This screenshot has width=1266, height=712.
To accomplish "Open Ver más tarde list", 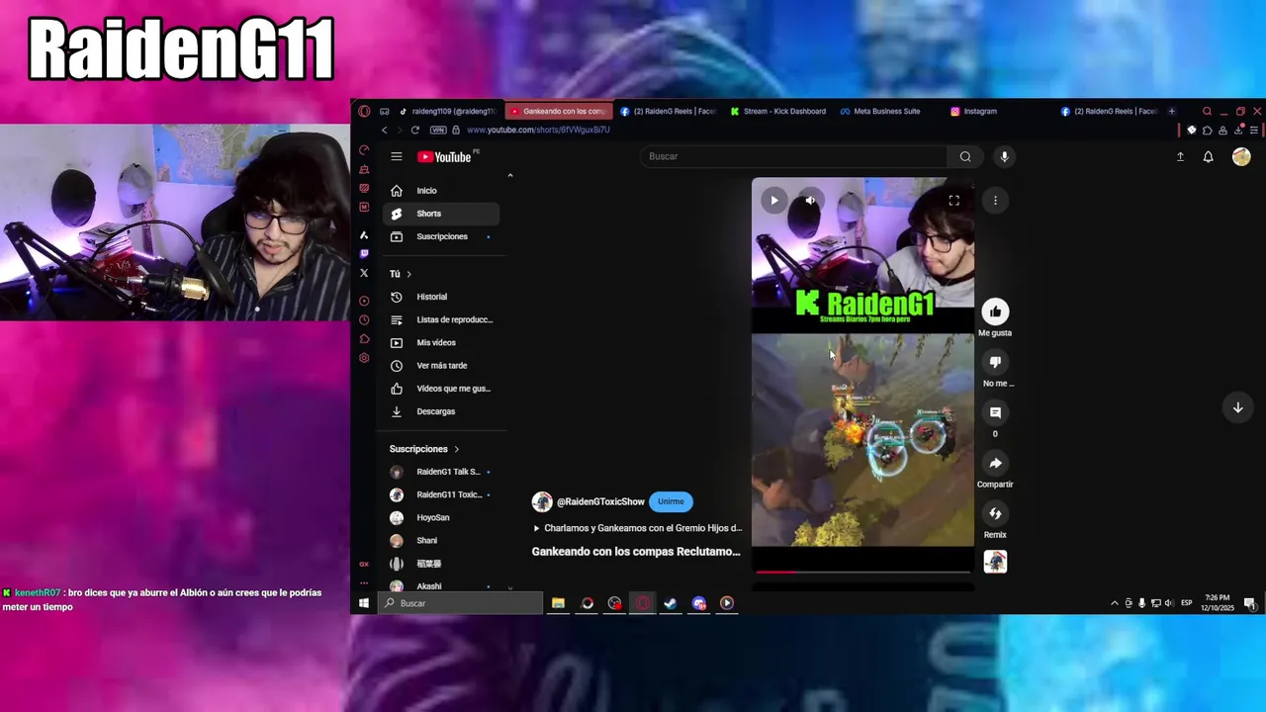I will 439,365.
